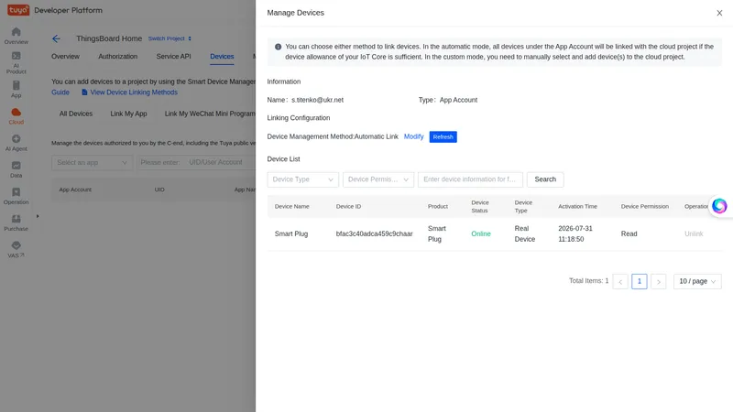This screenshot has height=412, width=733.
Task: Open the Device Type dropdown
Action: (303, 179)
